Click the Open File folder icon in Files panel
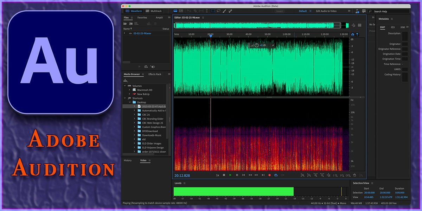The image size is (422, 211). [125, 24]
